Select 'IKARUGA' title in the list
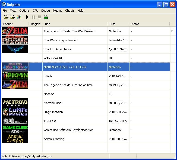The image size is (177, 160). tap(50, 121)
